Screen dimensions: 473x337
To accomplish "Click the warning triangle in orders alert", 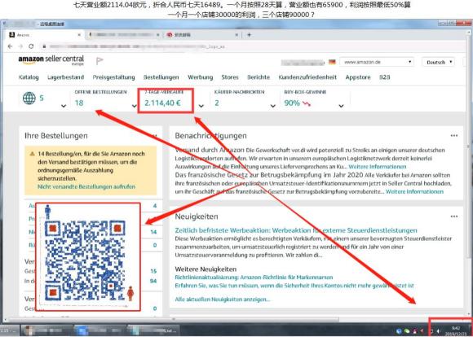I will (33, 154).
